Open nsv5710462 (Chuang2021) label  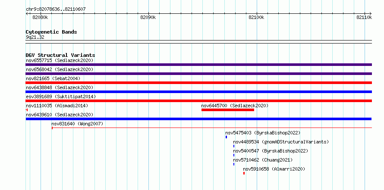click(x=263, y=160)
